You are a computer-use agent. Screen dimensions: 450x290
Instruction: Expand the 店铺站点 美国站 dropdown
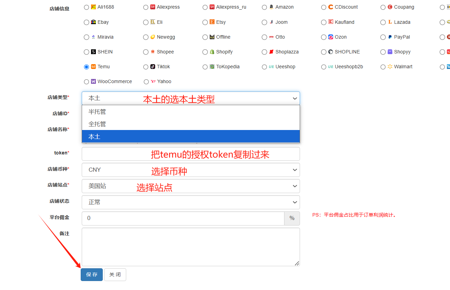click(x=191, y=186)
